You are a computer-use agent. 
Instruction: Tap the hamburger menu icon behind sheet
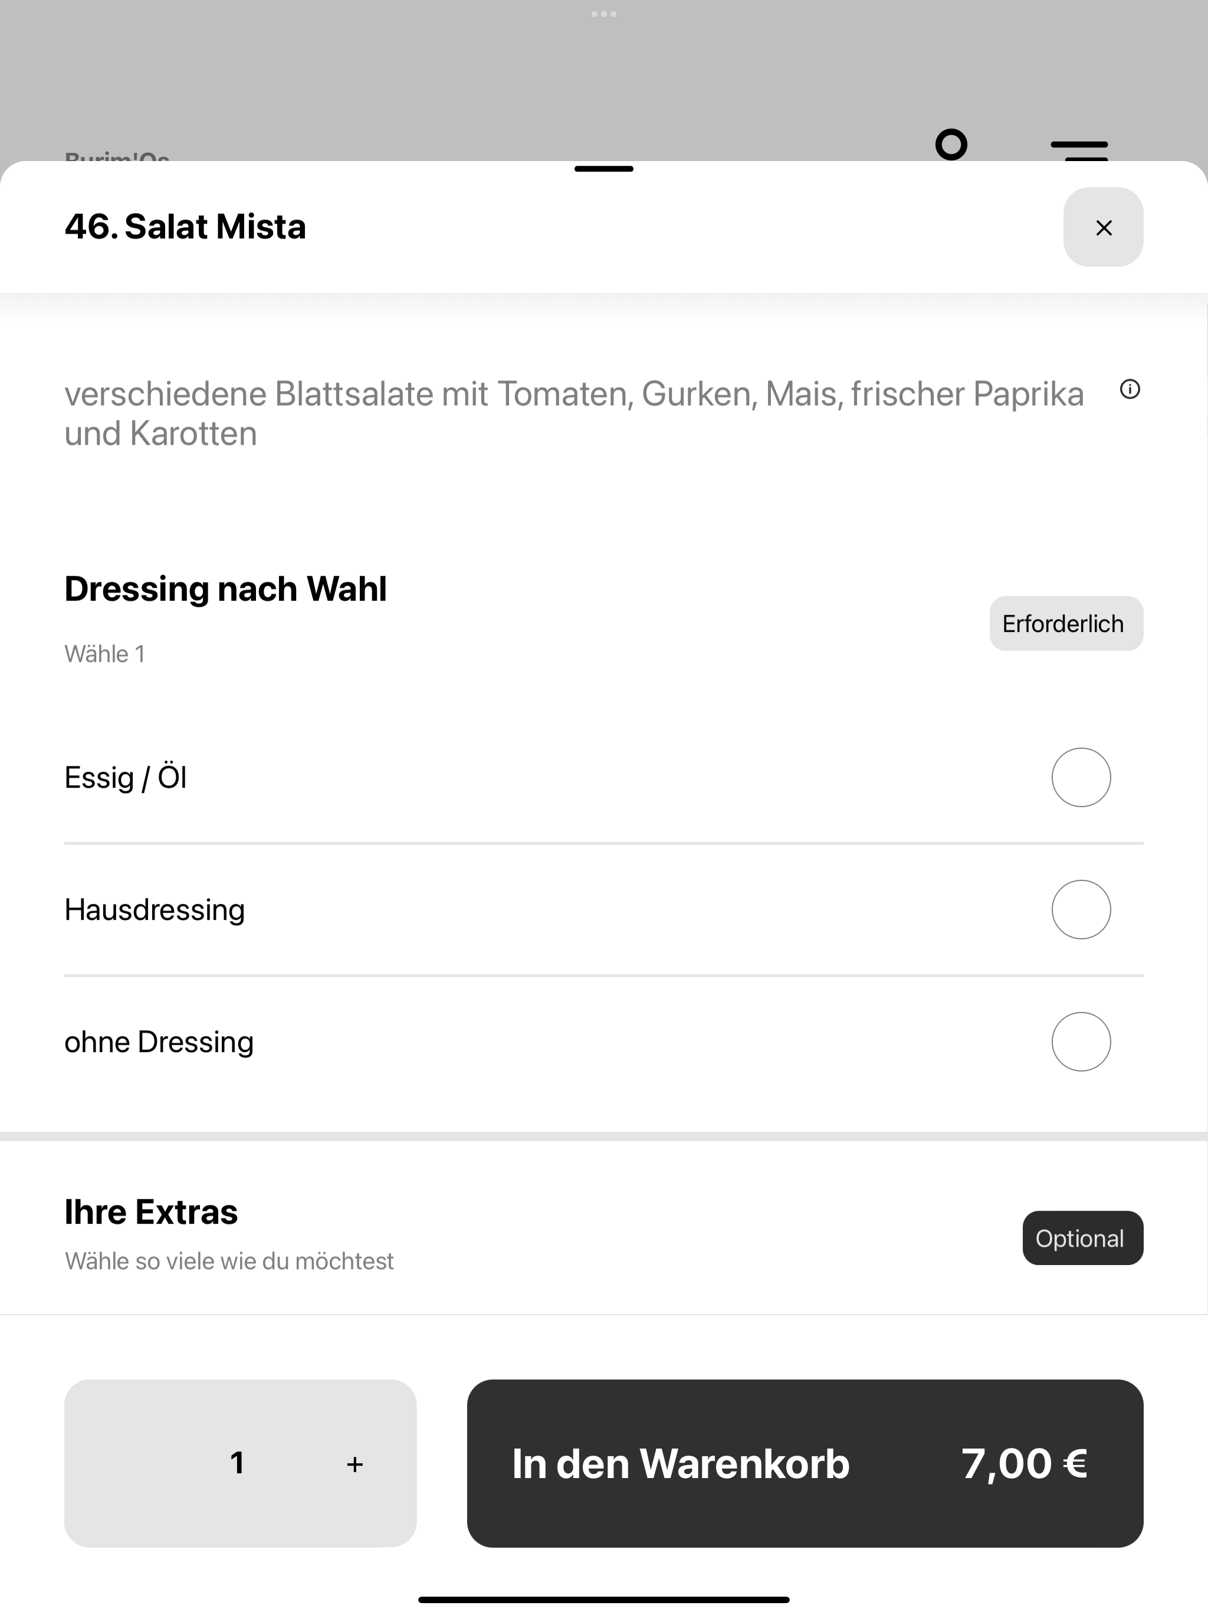[x=1079, y=149]
